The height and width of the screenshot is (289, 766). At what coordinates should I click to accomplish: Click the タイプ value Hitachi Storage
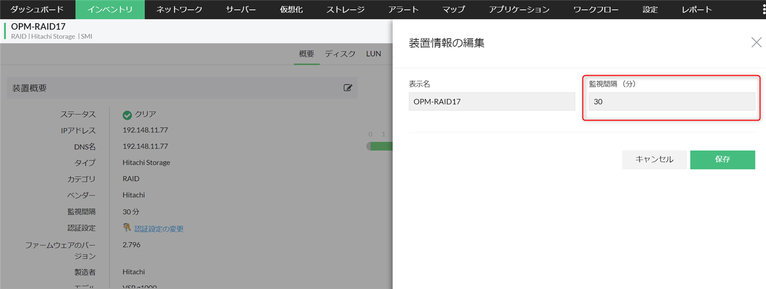pyautogui.click(x=146, y=162)
